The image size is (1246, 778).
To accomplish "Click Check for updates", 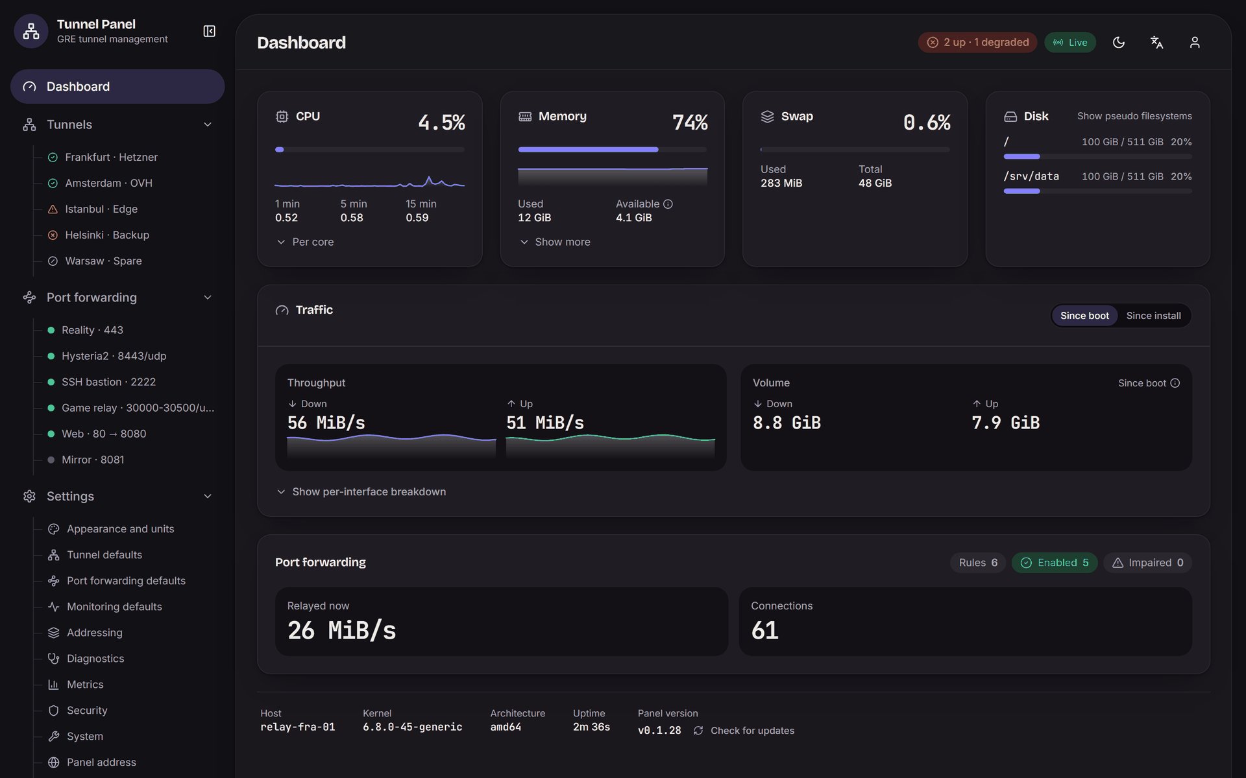I will coord(752,731).
